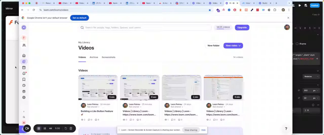Click the play preview icon in Framer window
The image size is (324, 135).
(x=300, y=5)
